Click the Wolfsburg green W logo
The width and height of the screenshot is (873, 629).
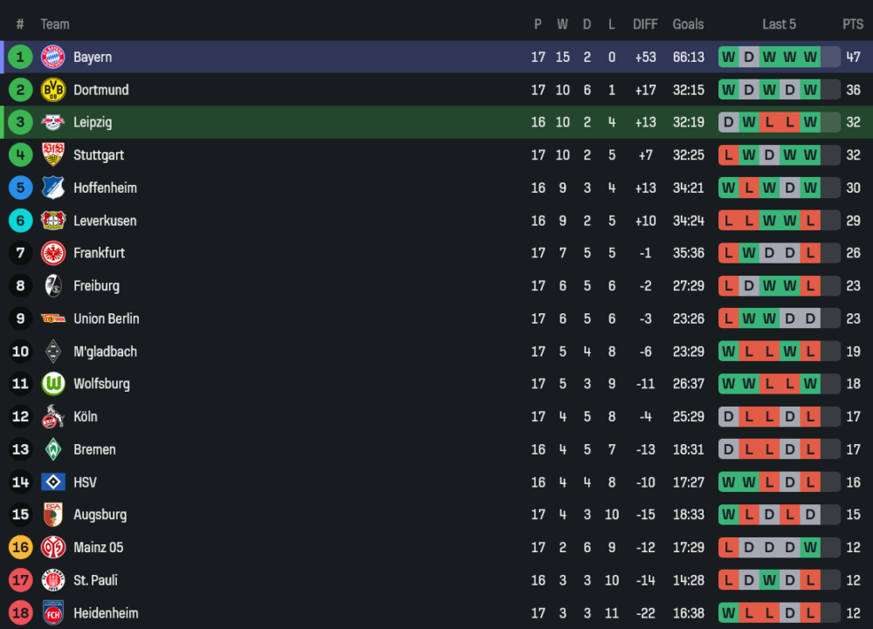[53, 384]
